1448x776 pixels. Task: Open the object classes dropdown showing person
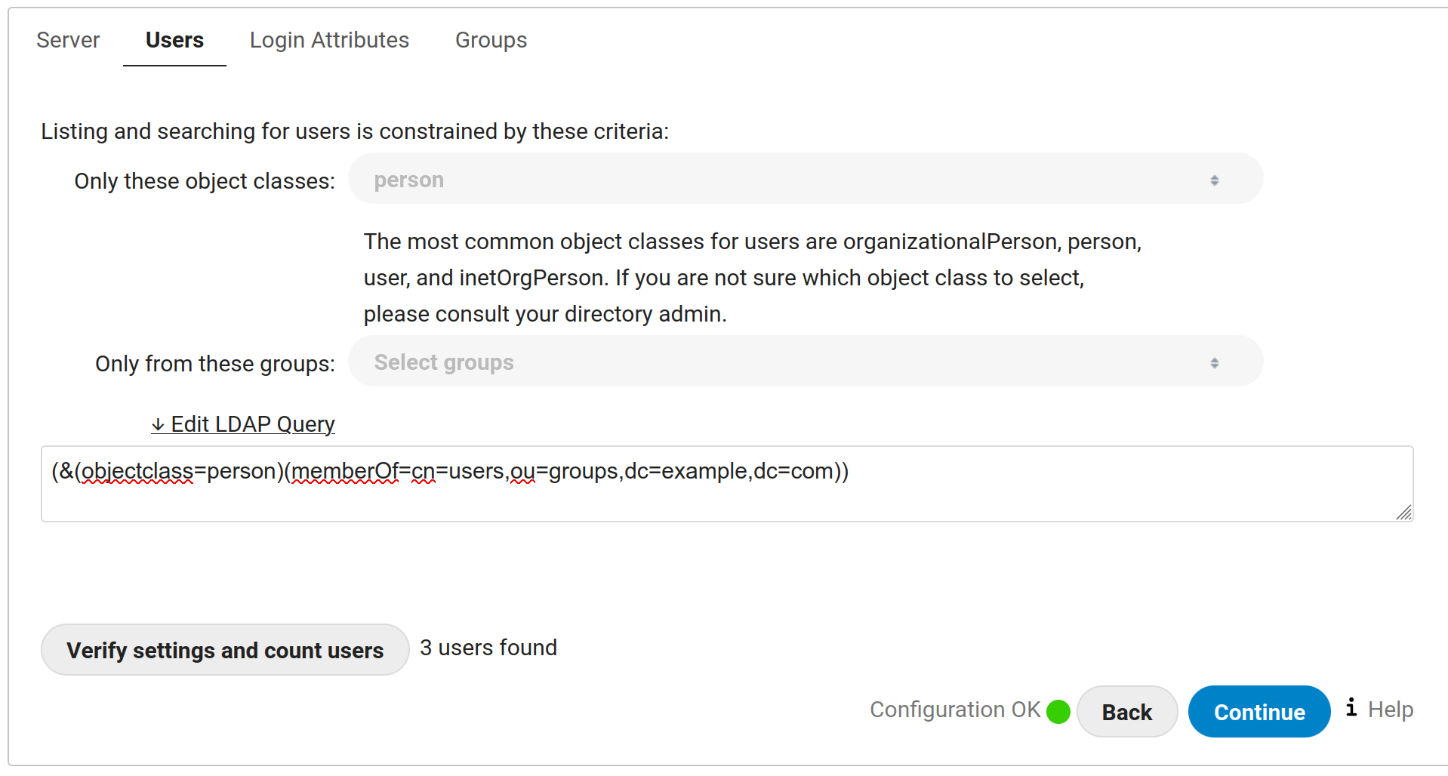click(804, 179)
